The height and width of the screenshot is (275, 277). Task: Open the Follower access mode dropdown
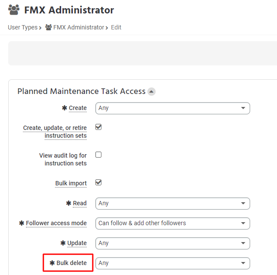[x=173, y=223]
